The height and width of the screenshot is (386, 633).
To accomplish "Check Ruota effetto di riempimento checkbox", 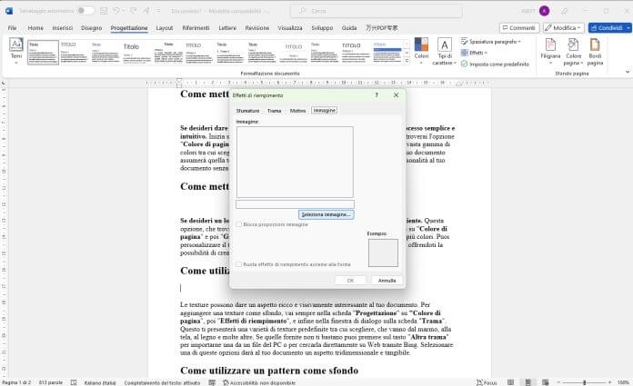I will pyautogui.click(x=239, y=264).
